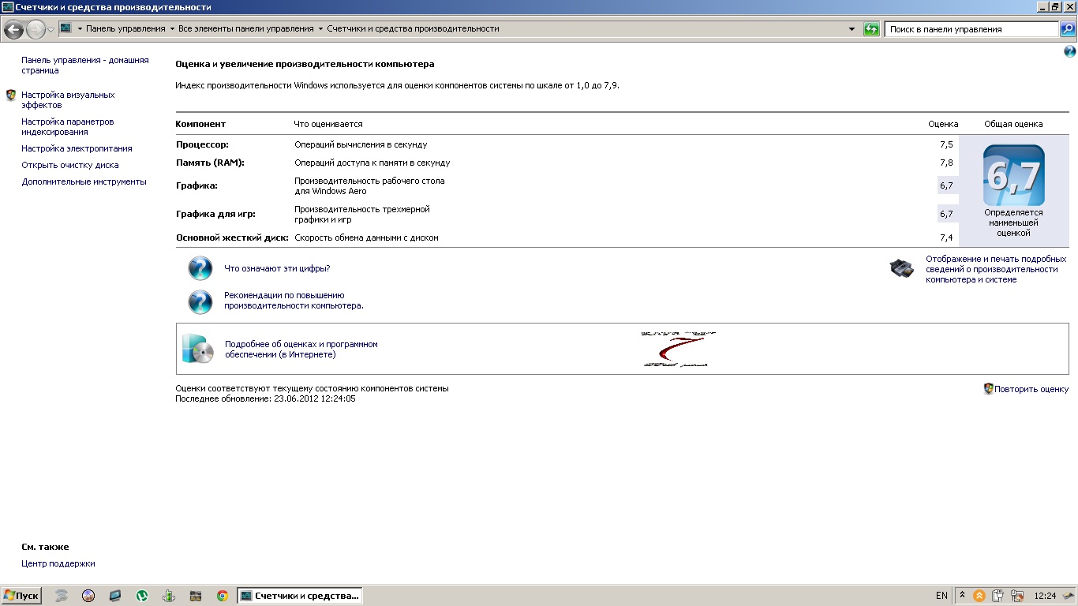Open Отображение и печать подробных сведений link

pyautogui.click(x=996, y=269)
